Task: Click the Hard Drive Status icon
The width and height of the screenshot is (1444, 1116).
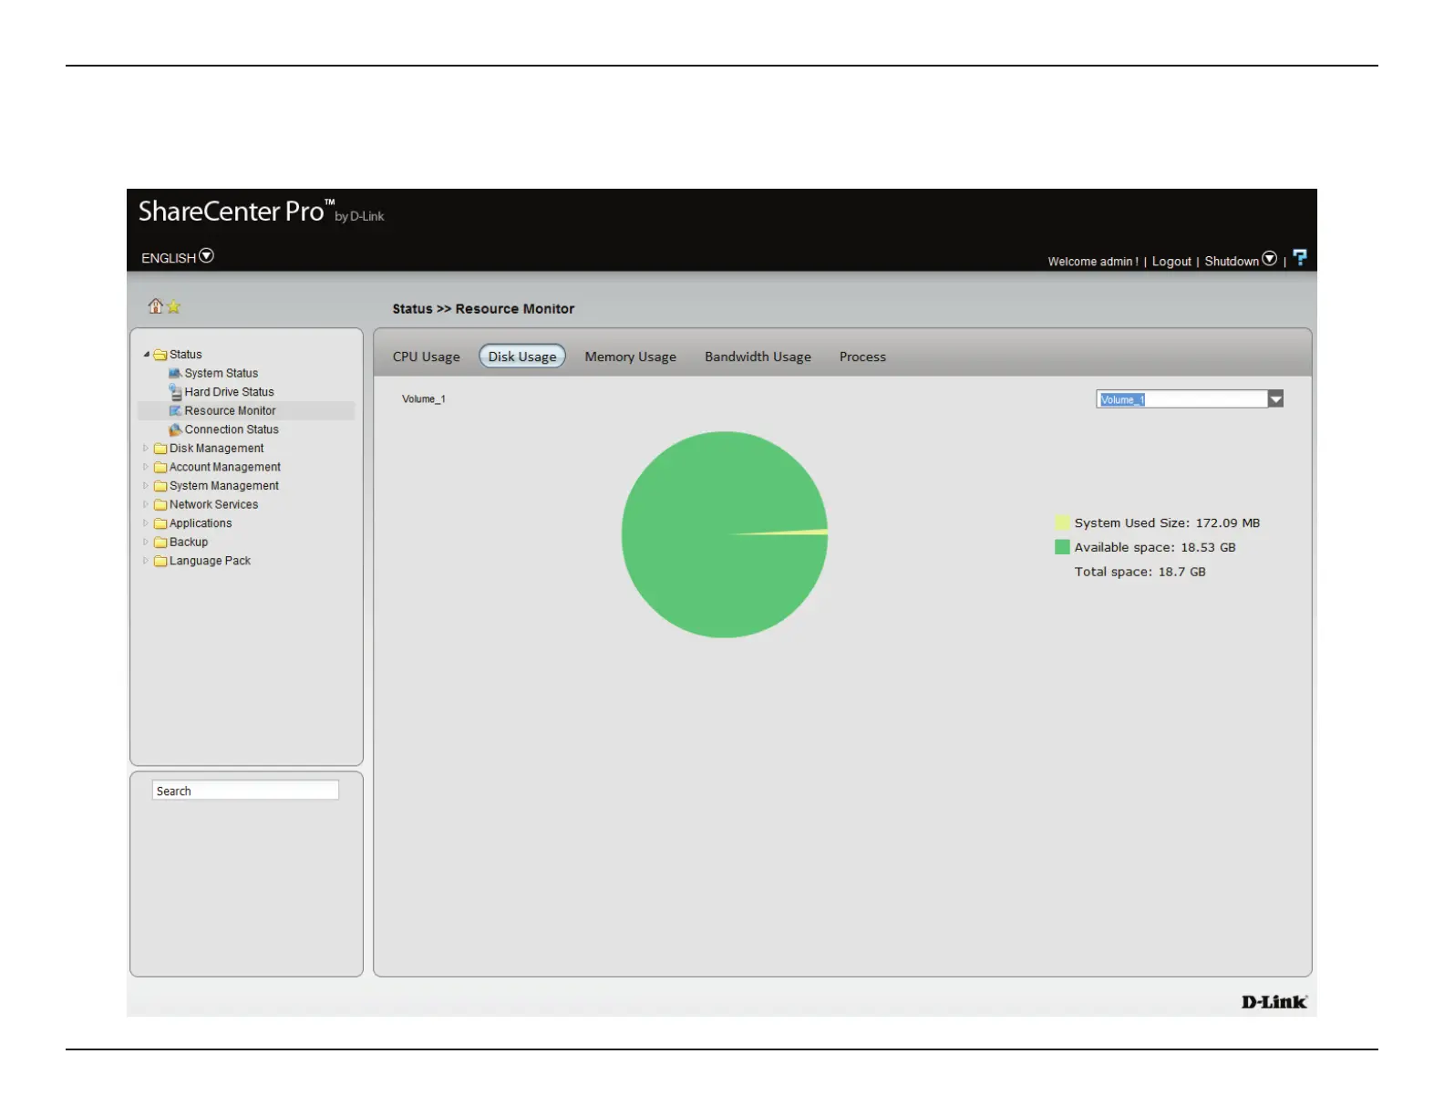Action: coord(175,392)
